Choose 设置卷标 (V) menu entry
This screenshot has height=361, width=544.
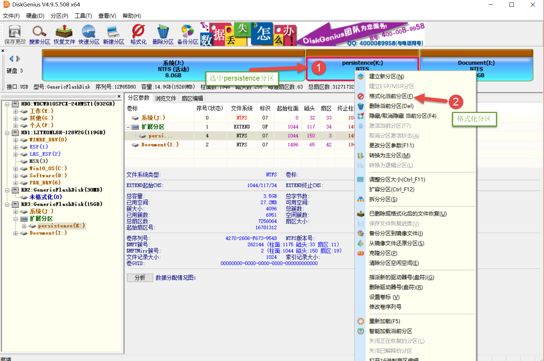pyautogui.click(x=415, y=297)
